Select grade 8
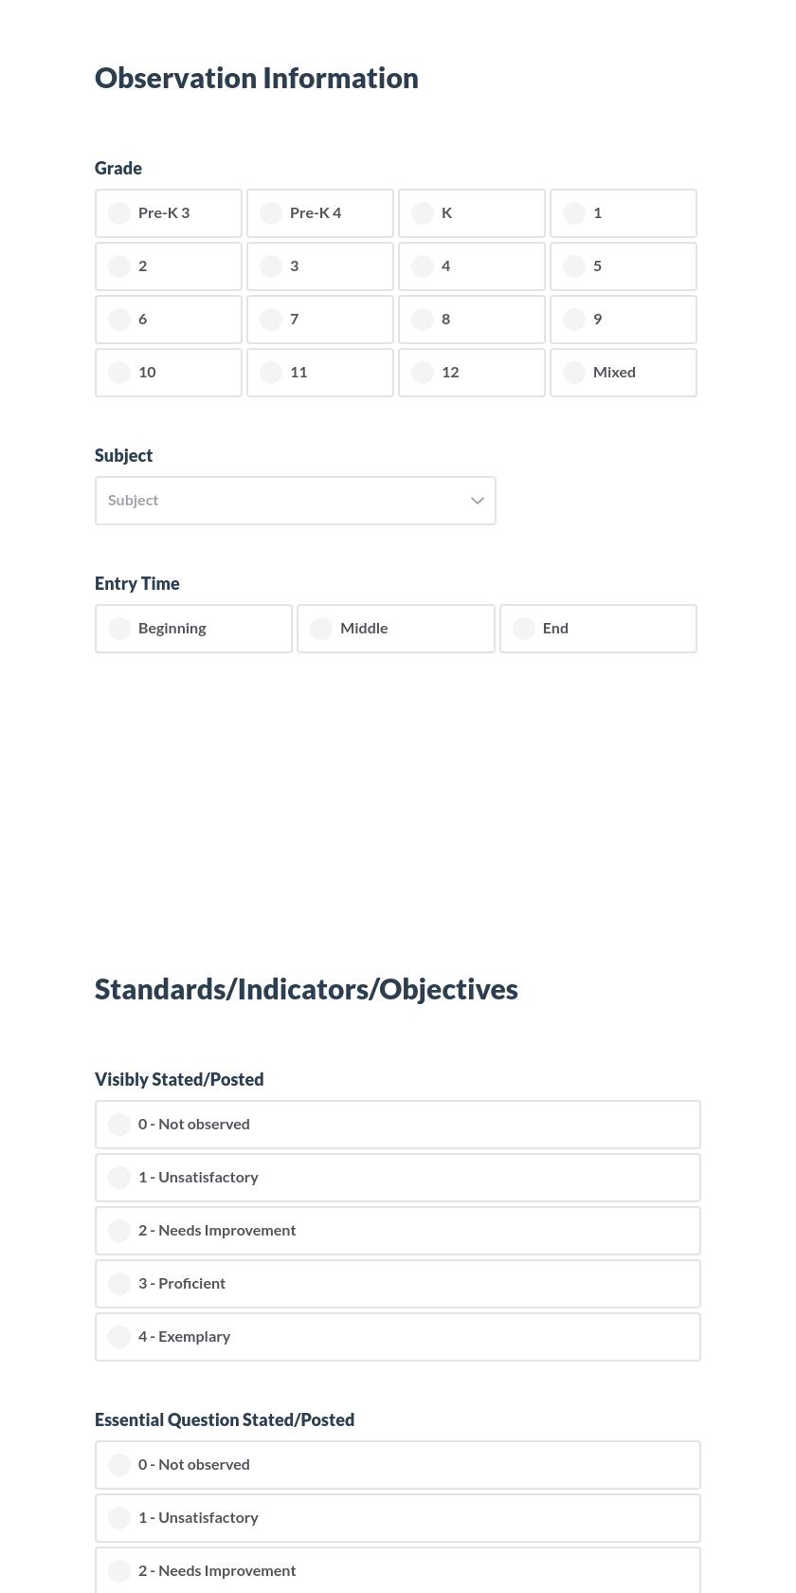This screenshot has height=1593, width=796. coord(472,319)
